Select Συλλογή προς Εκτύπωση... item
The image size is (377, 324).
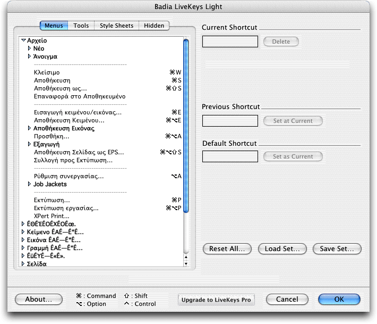101,160
